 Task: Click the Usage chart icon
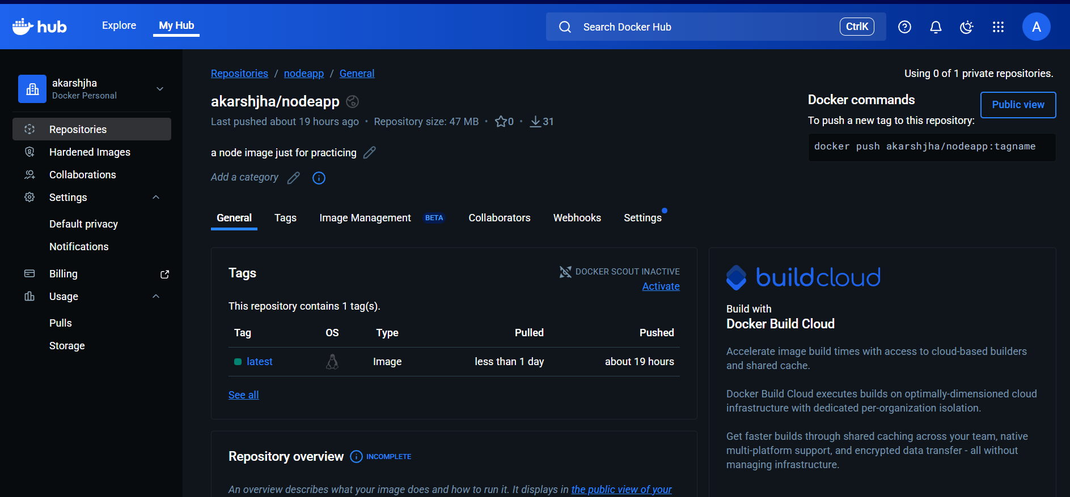(29, 296)
